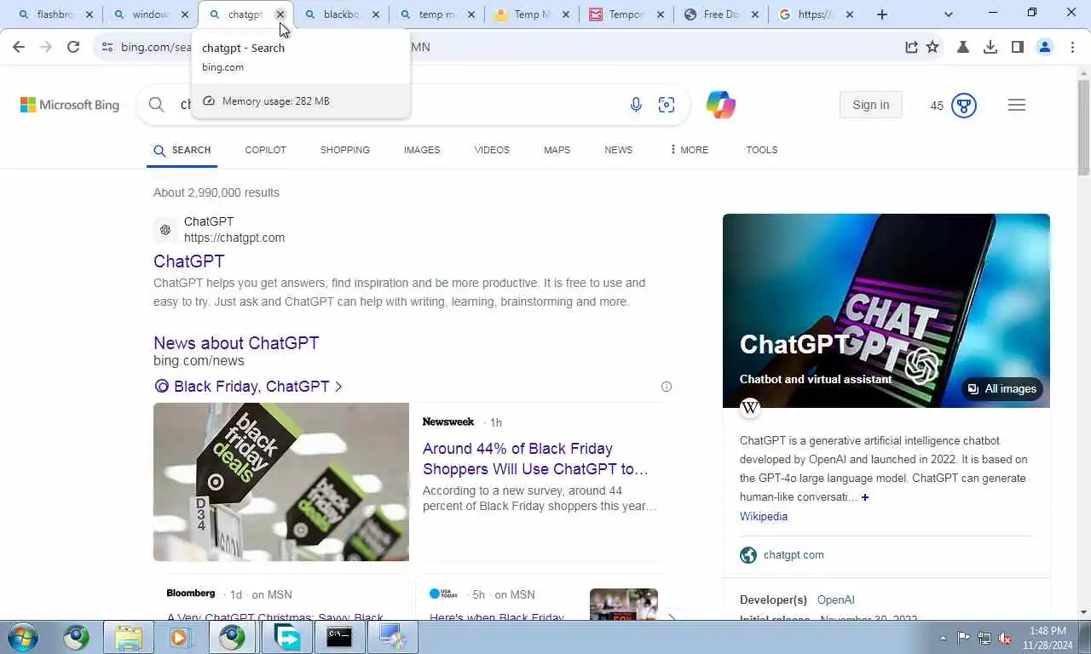Open File Explorer from the taskbar
1091x654 pixels.
(x=129, y=637)
